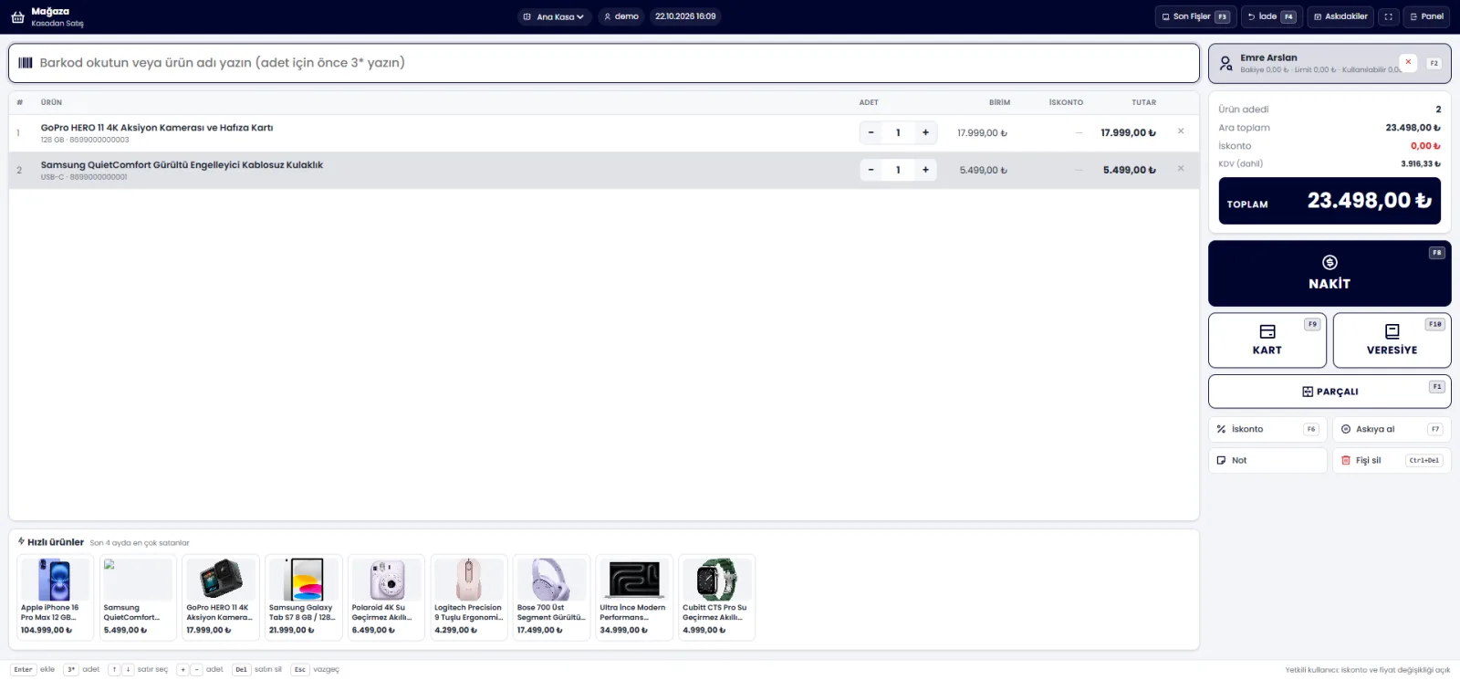Add Cubitt CTS Pro watch quick product
The height and width of the screenshot is (680, 1460).
click(x=717, y=597)
